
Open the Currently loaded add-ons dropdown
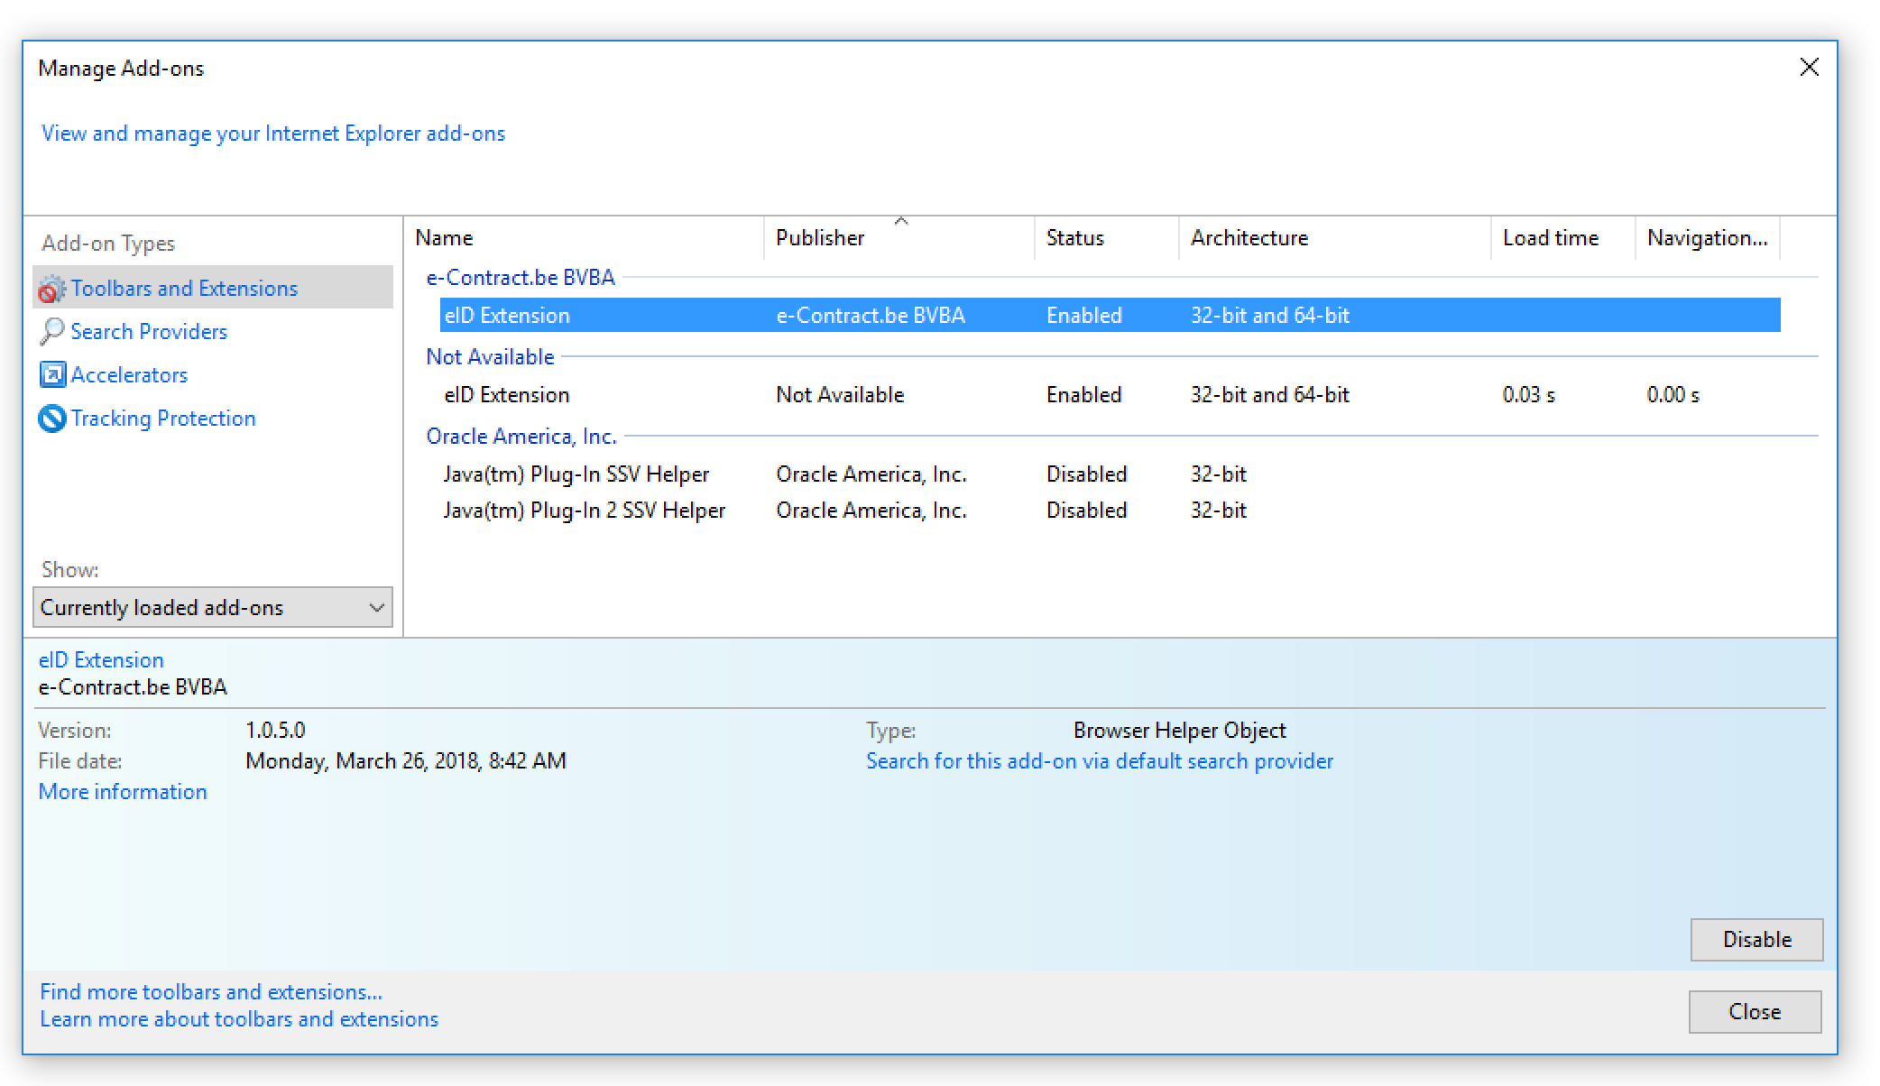tap(213, 607)
